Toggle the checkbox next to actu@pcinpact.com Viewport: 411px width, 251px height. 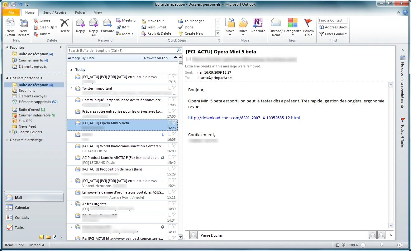click(x=198, y=77)
